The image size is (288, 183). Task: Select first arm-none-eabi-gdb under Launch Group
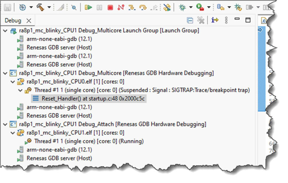pos(59,39)
